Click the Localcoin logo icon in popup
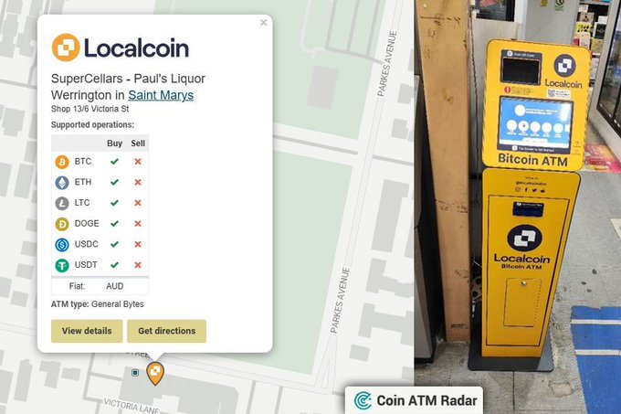The image size is (621, 414). [66, 48]
